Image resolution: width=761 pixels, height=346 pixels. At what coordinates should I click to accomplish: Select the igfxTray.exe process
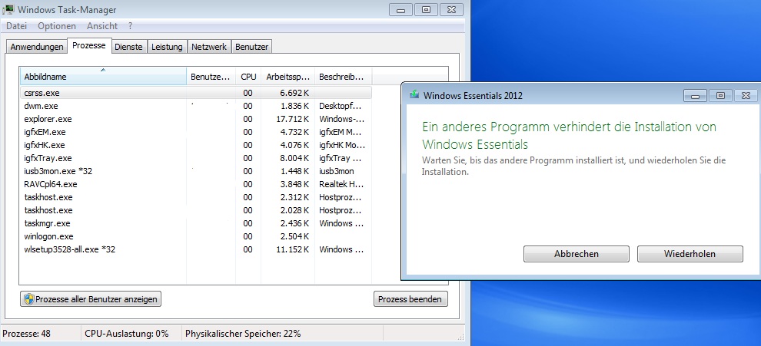(x=196, y=158)
